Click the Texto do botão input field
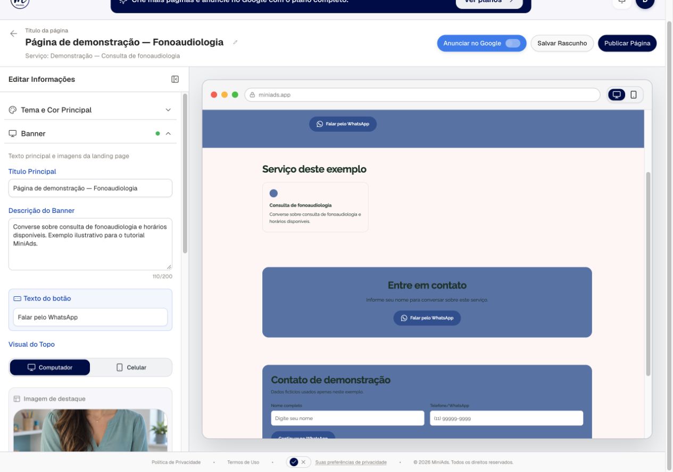The height and width of the screenshot is (472, 673). click(x=90, y=317)
